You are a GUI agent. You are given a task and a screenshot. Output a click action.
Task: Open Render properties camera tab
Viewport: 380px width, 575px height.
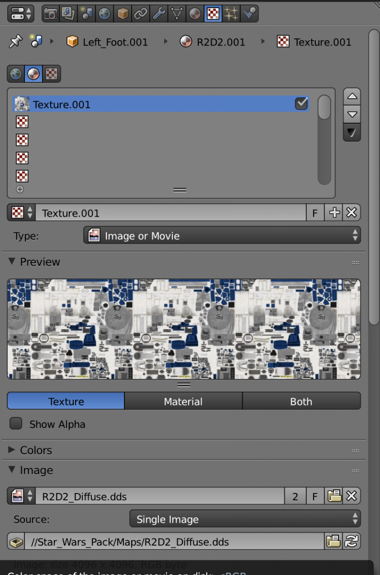coord(50,13)
